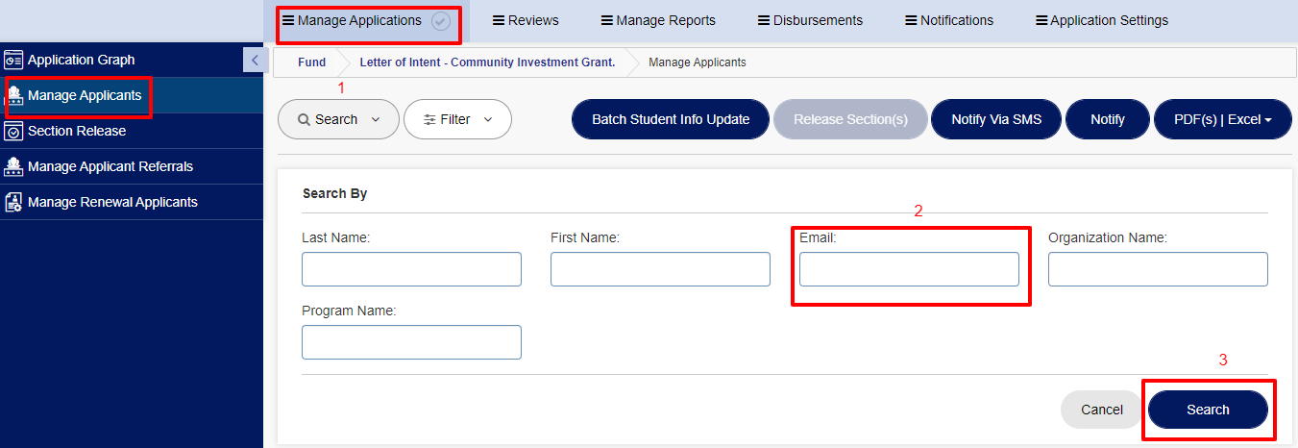Click into the First Name field

tap(660, 269)
